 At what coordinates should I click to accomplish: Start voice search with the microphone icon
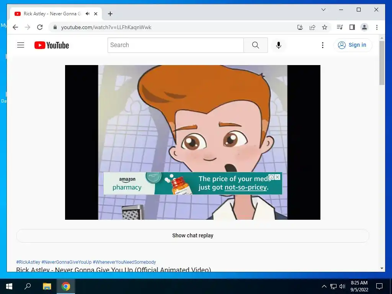(x=279, y=45)
